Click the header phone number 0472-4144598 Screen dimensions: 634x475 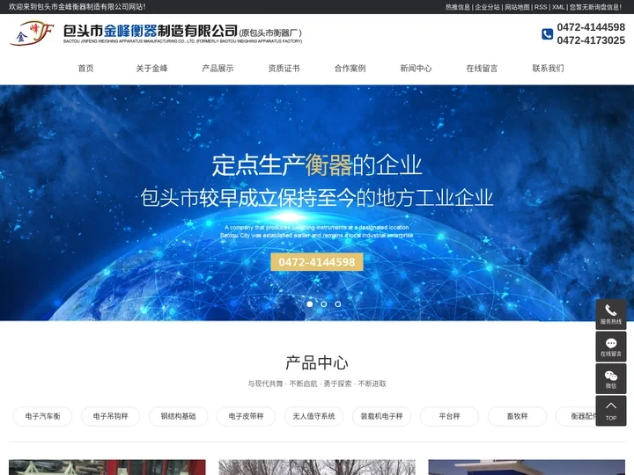coord(591,27)
